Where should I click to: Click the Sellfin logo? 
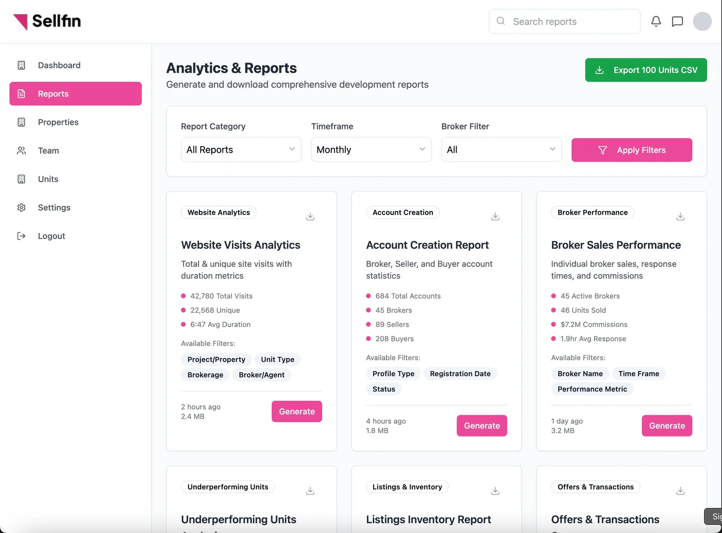tap(47, 21)
